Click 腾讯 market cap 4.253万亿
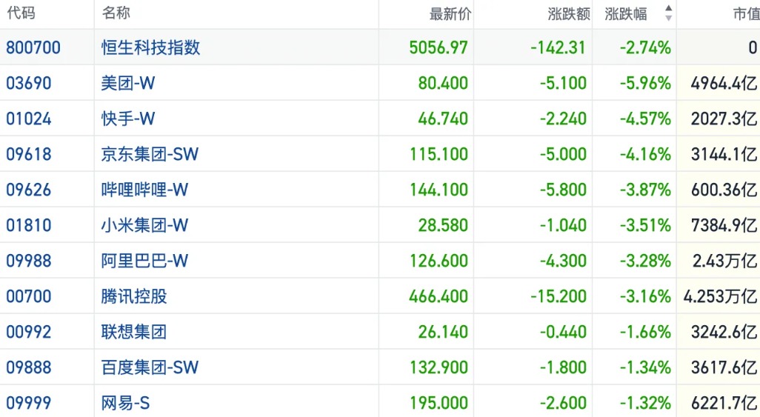760x417 pixels. (720, 296)
